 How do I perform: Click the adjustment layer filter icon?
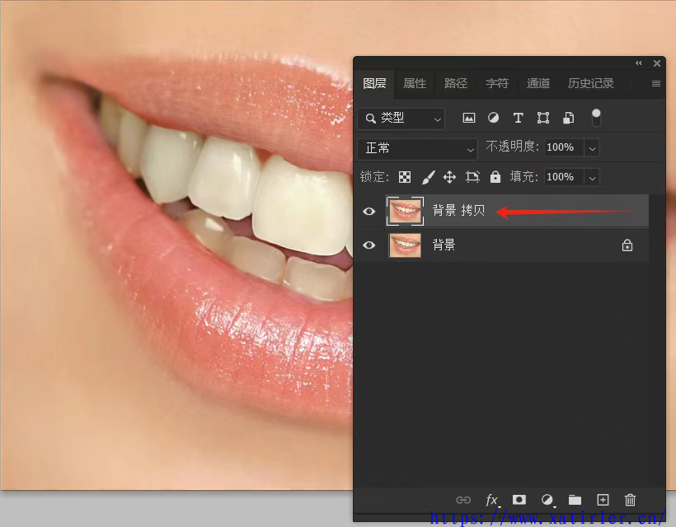point(493,118)
